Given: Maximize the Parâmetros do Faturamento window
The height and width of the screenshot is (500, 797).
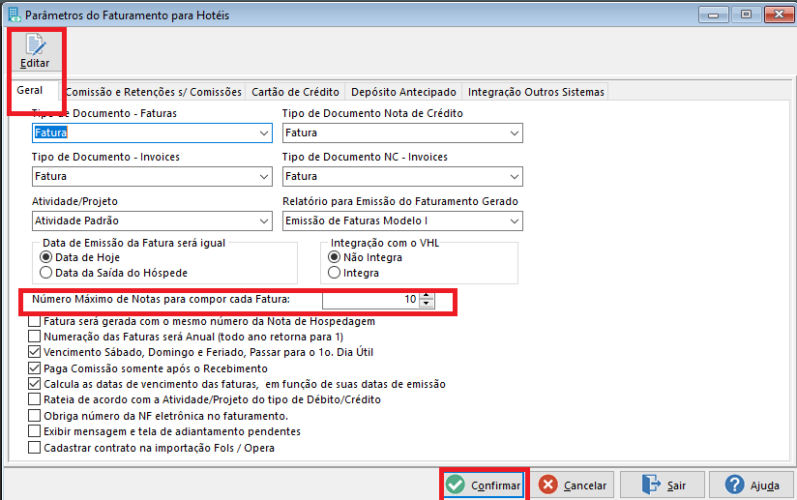Looking at the screenshot, I should 746,15.
